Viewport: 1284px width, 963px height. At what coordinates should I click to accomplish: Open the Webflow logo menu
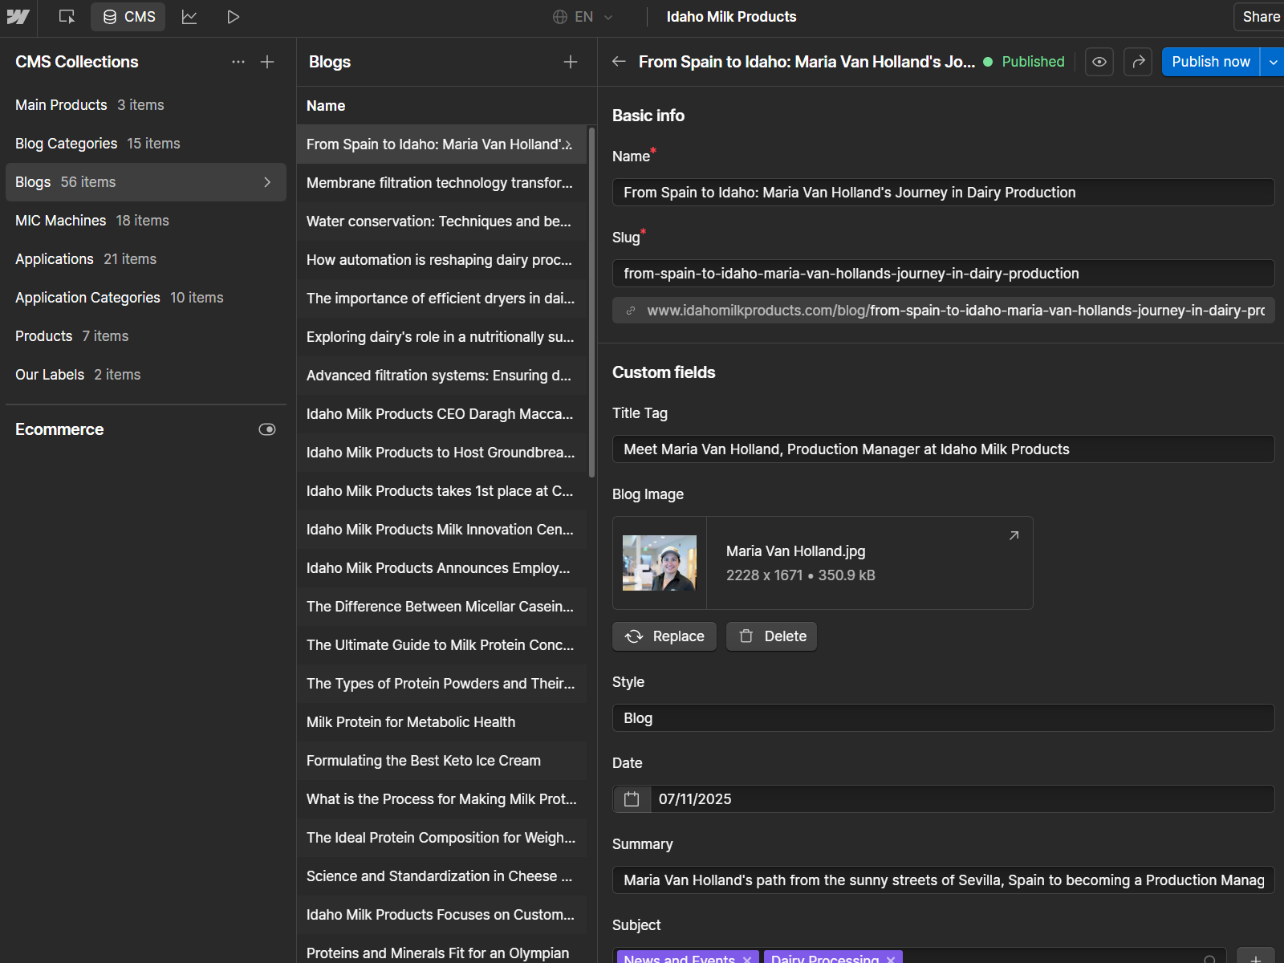[18, 17]
